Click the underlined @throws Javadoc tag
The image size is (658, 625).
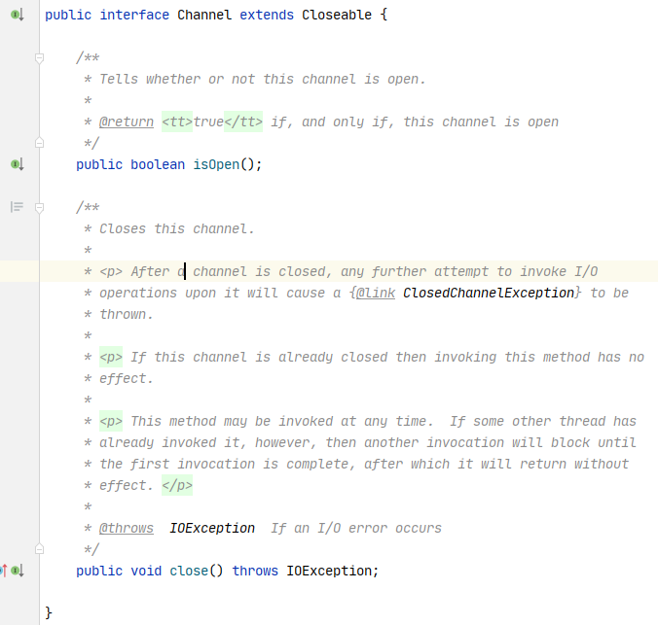click(127, 528)
